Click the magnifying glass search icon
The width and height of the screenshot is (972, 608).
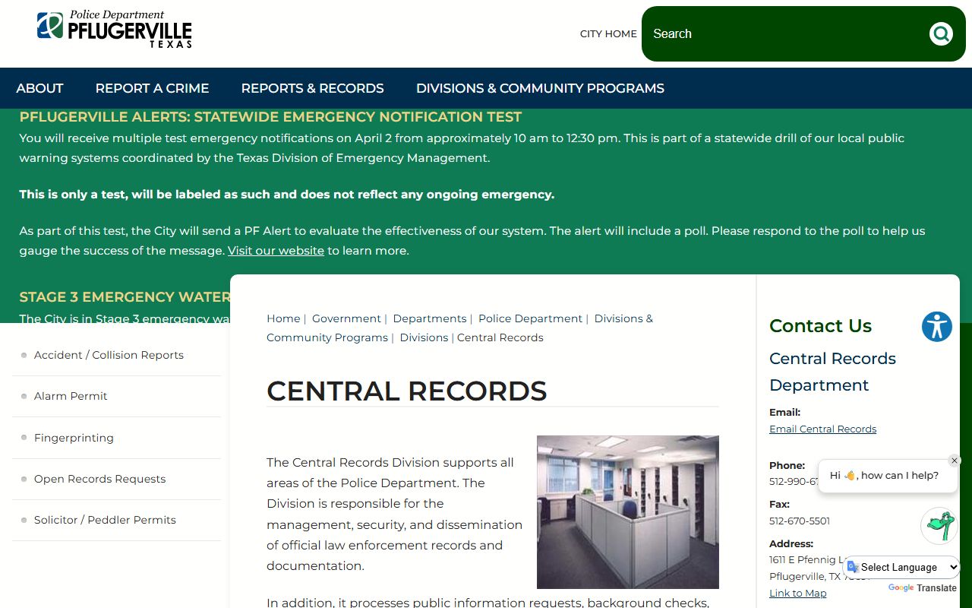(x=941, y=33)
